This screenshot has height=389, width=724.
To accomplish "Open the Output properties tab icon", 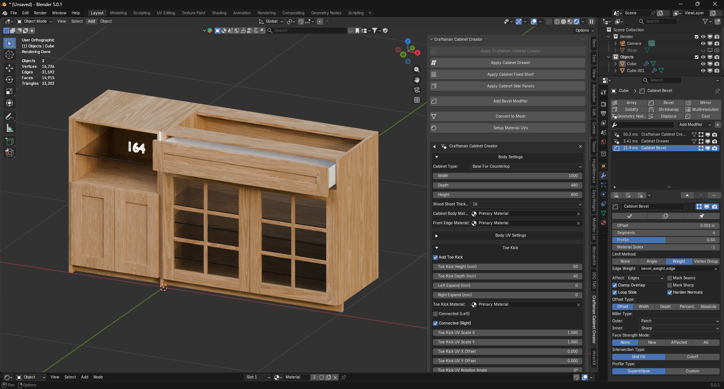I will (x=604, y=113).
